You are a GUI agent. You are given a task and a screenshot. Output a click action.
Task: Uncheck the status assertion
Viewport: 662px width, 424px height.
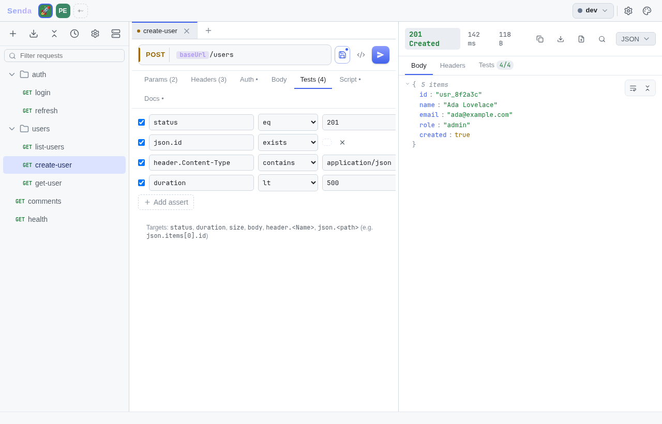click(142, 123)
